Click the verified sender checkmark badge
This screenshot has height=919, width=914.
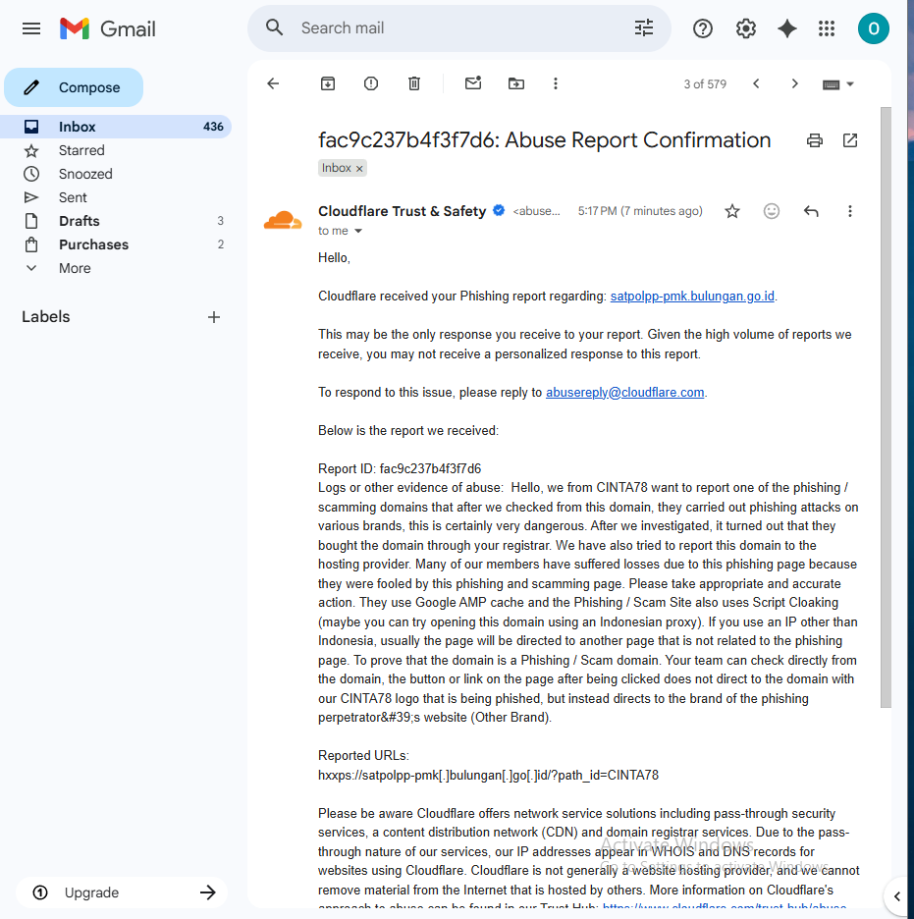(499, 210)
